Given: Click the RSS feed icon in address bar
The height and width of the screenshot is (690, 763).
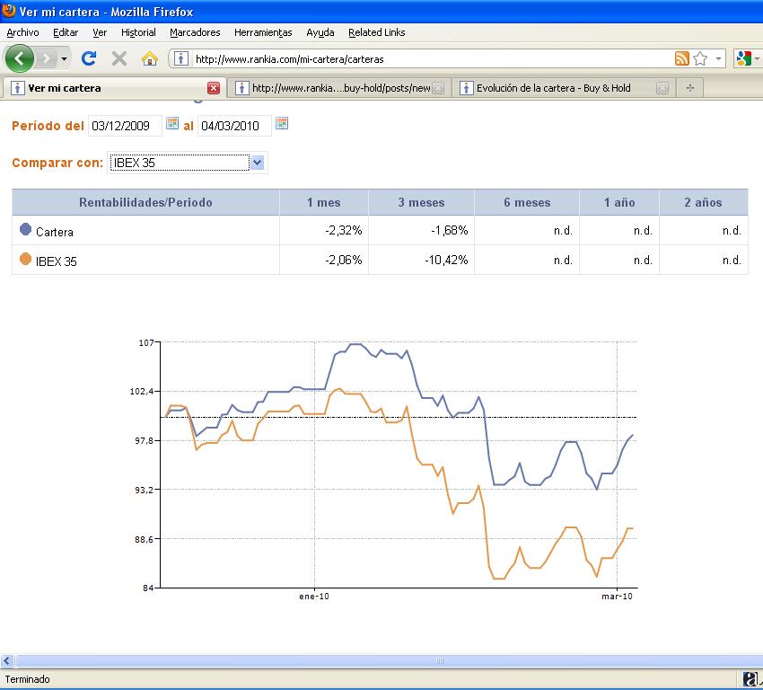Looking at the screenshot, I should tap(681, 58).
